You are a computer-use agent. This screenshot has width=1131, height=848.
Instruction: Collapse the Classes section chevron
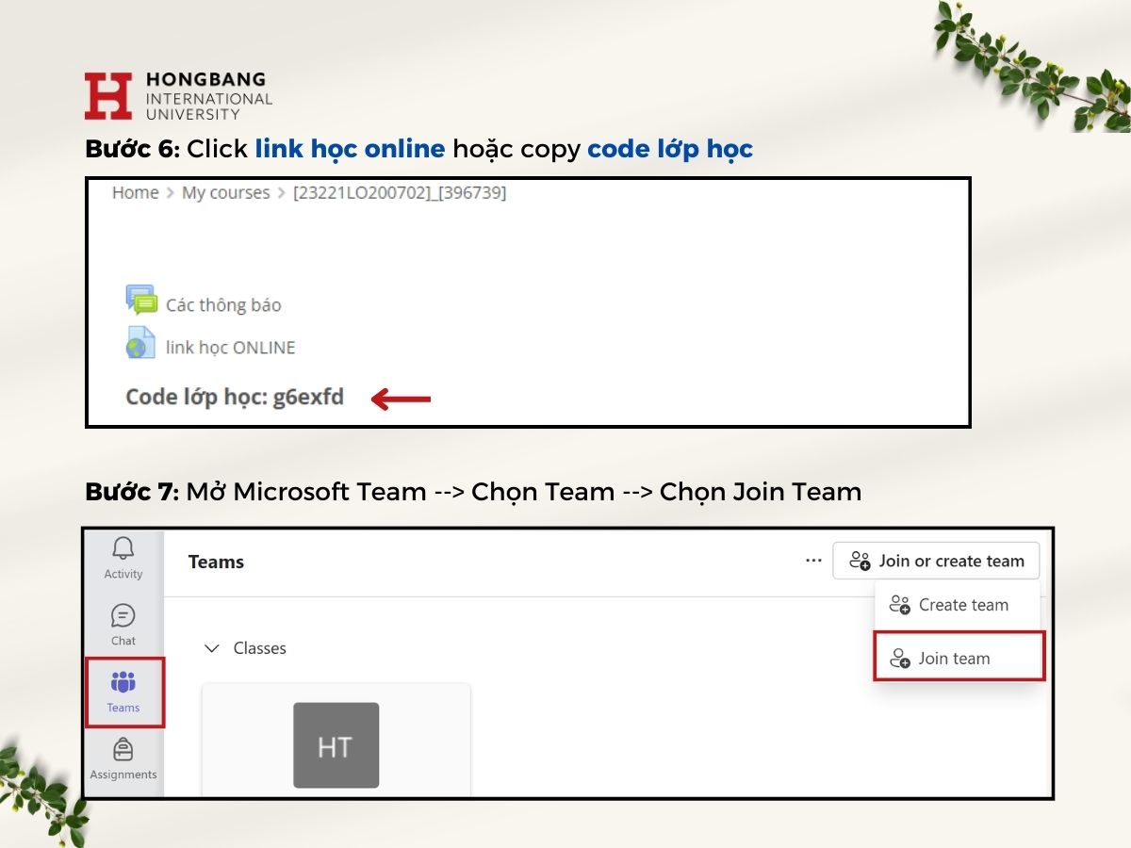click(x=212, y=648)
